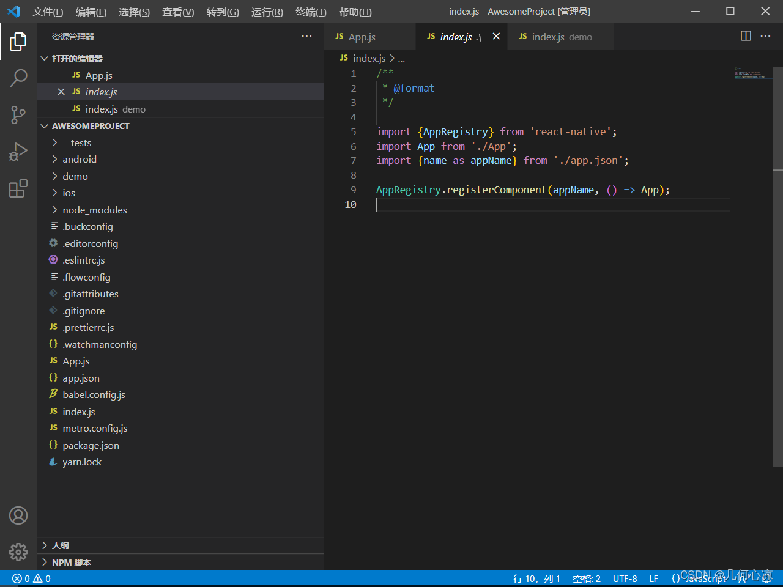The height and width of the screenshot is (587, 783).
Task: Open app.json file
Action: coord(180,378)
